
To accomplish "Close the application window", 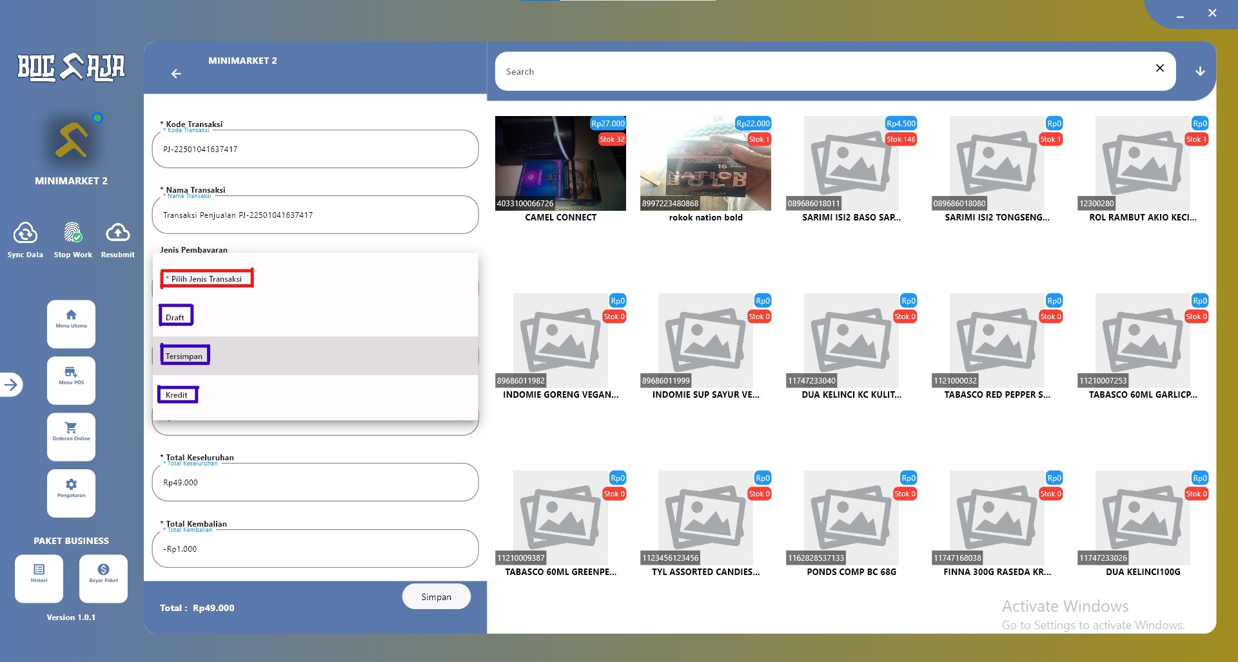I will 1212,13.
